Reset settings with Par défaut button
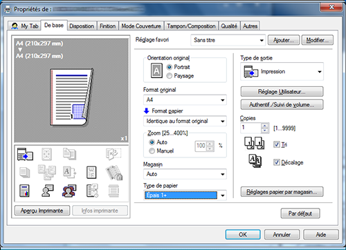The width and height of the screenshot is (346, 250). click(300, 213)
